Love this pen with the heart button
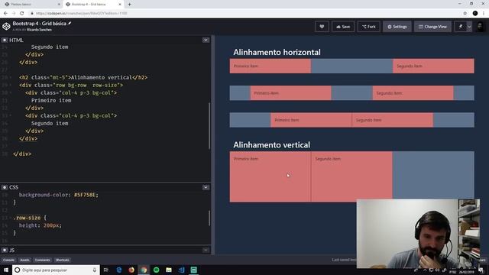This screenshot has width=489, height=275. (x=322, y=27)
